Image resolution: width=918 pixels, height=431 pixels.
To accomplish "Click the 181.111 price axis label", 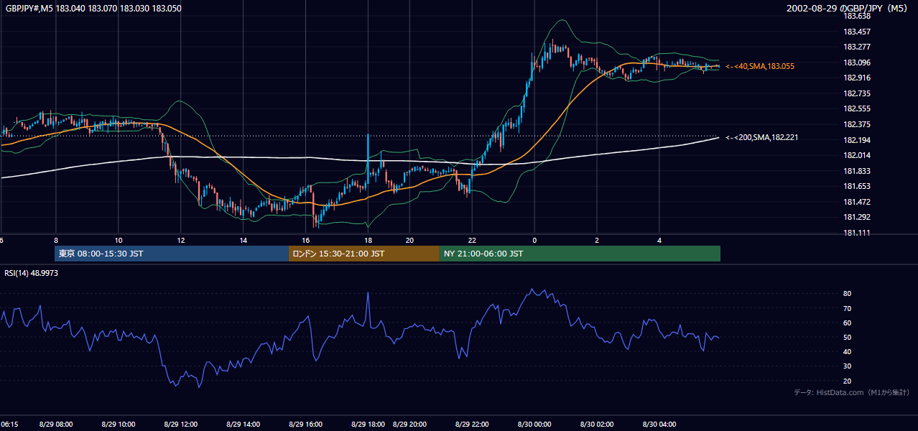I will point(856,233).
